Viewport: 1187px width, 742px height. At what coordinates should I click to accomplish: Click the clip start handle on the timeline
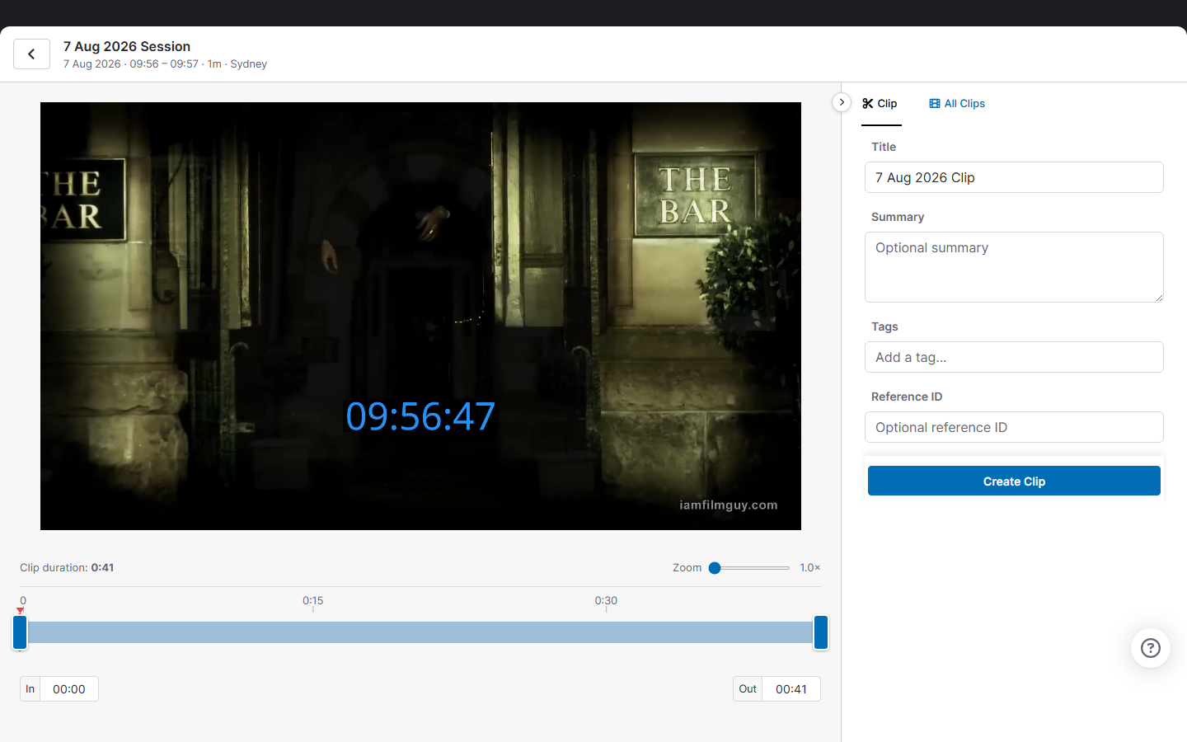click(x=20, y=632)
